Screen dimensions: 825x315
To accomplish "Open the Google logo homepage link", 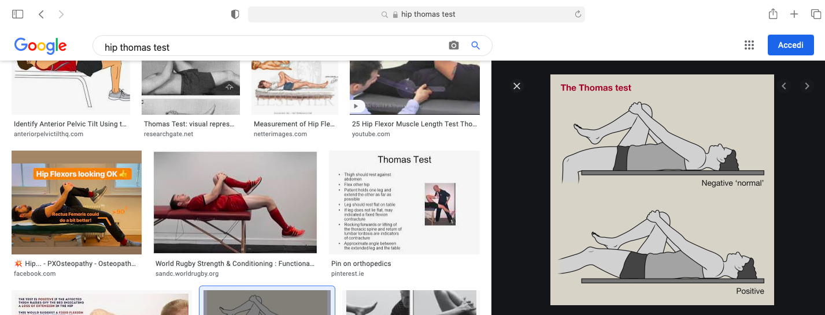I will (40, 46).
